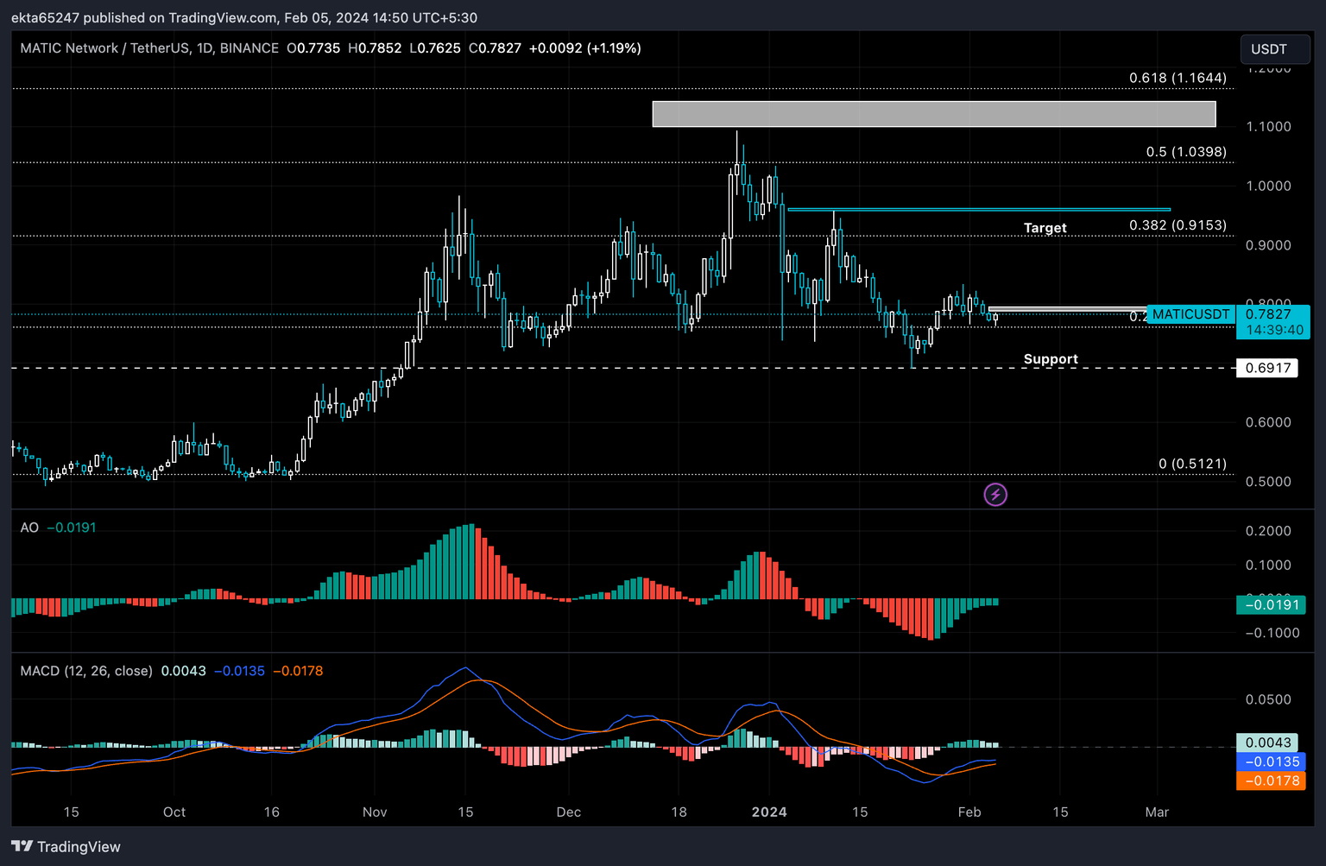Click the purple lightning bolt event icon

(995, 495)
